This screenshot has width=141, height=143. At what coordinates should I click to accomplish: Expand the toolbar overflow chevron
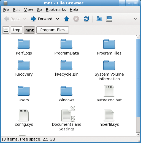click(135, 19)
